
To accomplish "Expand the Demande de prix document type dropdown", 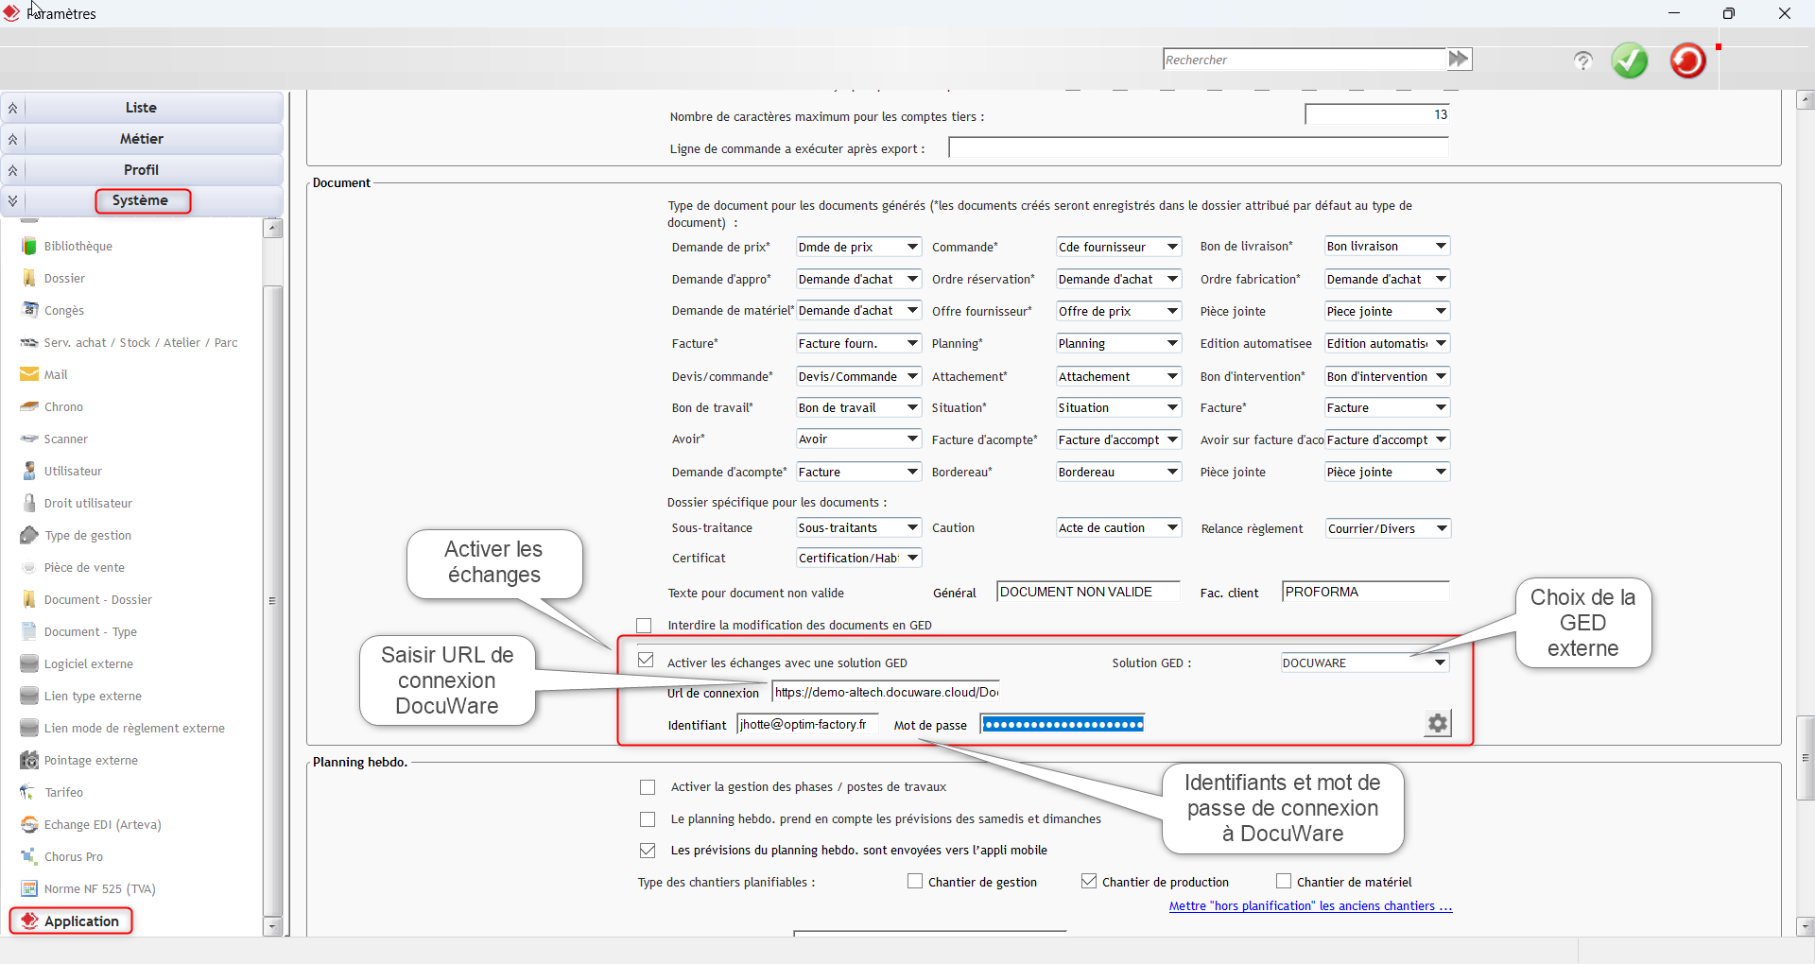I will point(857,247).
